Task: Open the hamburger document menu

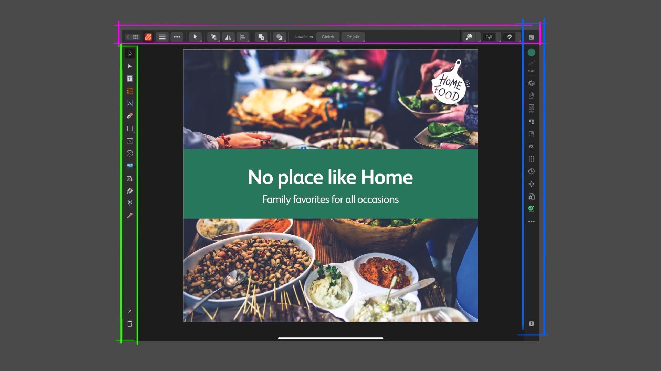Action: pyautogui.click(x=162, y=37)
